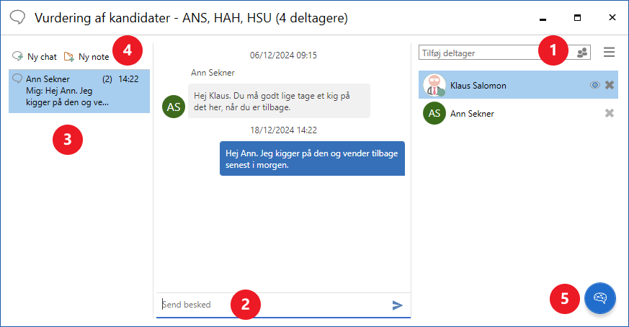Click the AS avatar beside the received message

(x=174, y=105)
